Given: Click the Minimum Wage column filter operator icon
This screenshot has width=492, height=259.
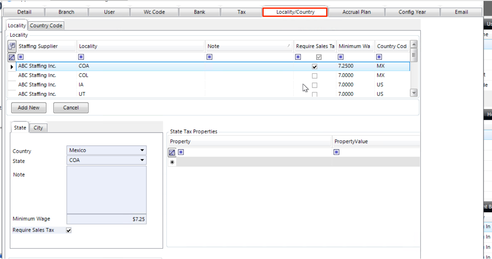Looking at the screenshot, I should point(341,57).
